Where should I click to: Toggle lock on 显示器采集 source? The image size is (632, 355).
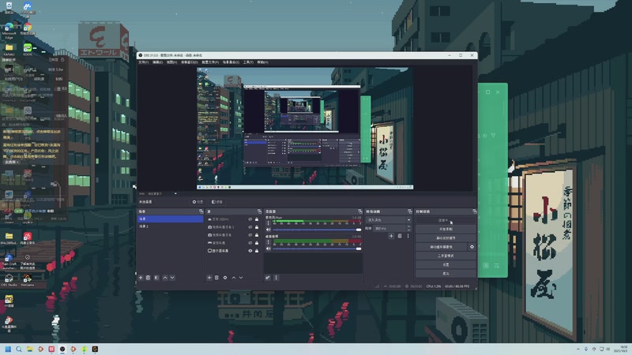257,251
